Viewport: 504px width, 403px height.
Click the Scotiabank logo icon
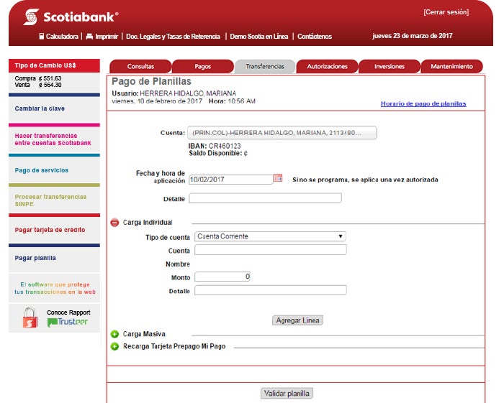click(x=31, y=17)
